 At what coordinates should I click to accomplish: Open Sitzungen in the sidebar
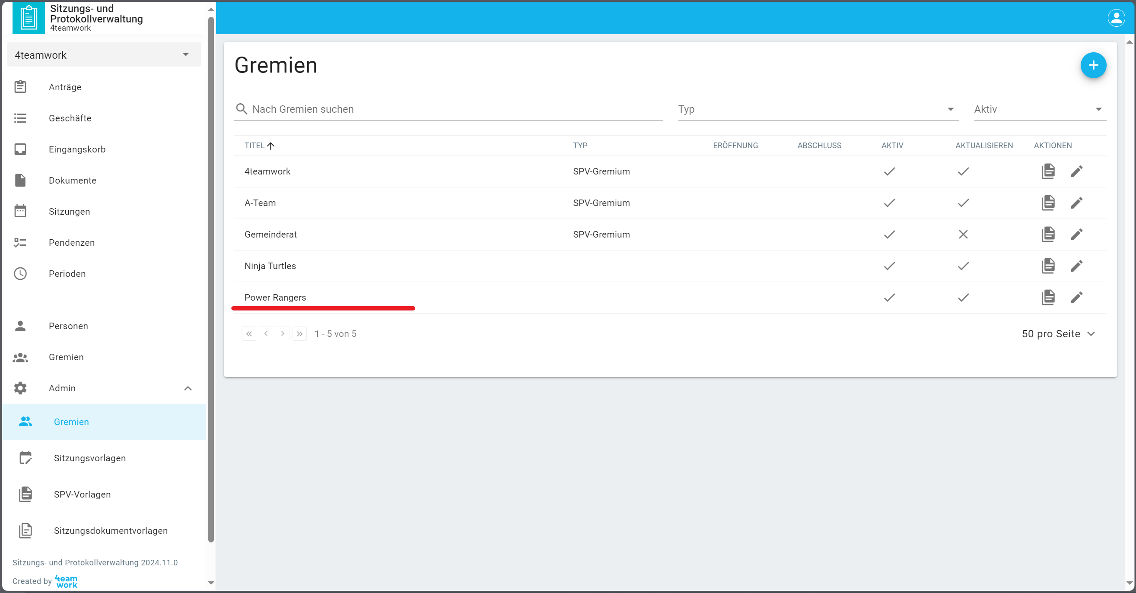pyautogui.click(x=69, y=212)
